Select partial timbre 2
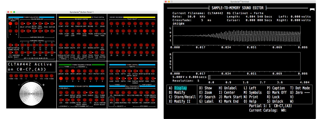322x119 pixels. [16, 24]
